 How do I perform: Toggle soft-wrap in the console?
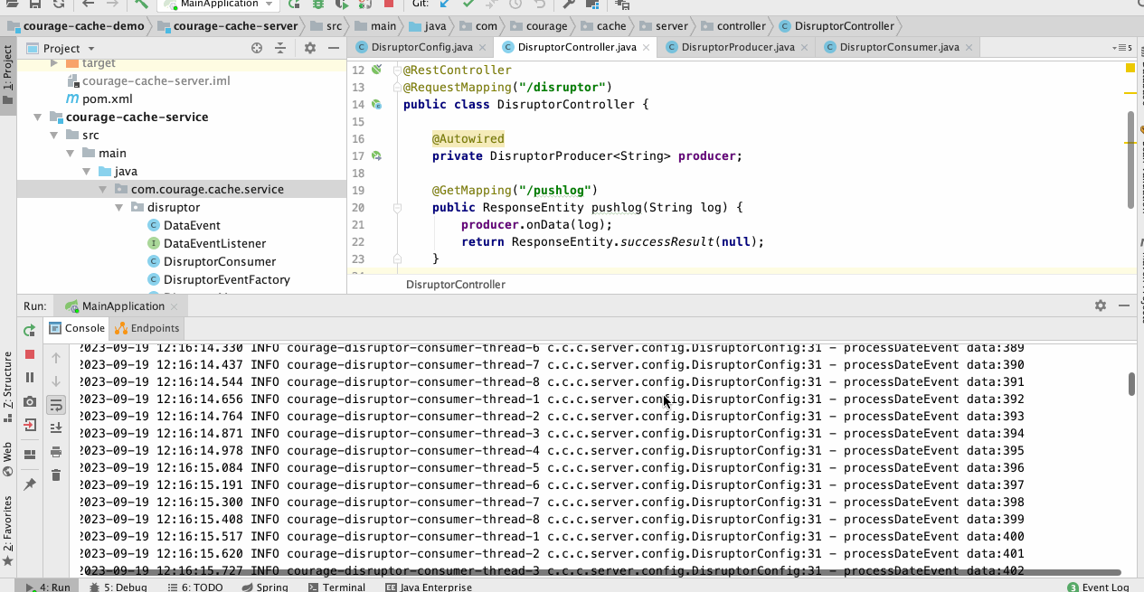(x=56, y=405)
